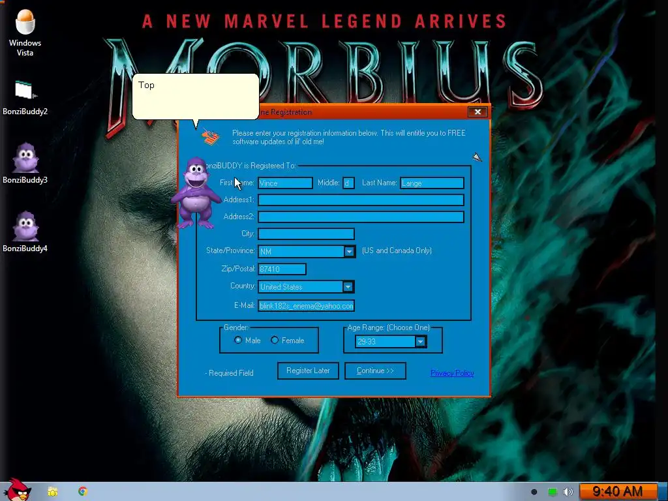The image size is (668, 501).
Task: Click the black dot tray icon
Action: point(534,492)
